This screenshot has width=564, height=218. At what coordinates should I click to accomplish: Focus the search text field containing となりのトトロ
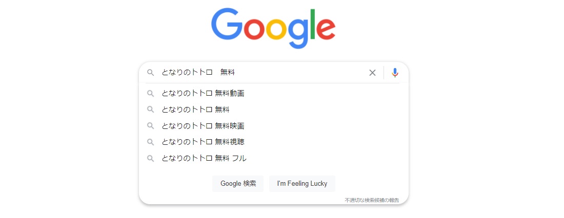tap(262, 73)
